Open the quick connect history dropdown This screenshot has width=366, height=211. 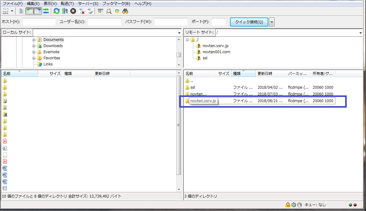pos(272,22)
